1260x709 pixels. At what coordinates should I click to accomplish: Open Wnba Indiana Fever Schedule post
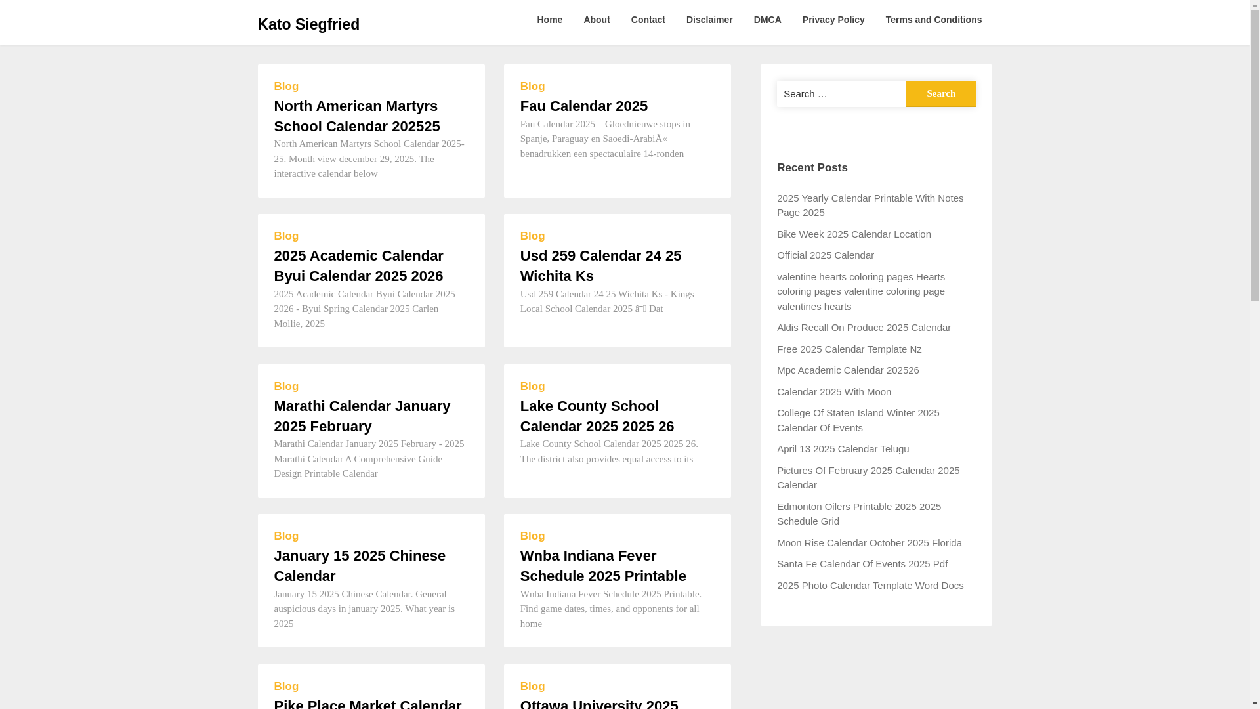pos(602,565)
